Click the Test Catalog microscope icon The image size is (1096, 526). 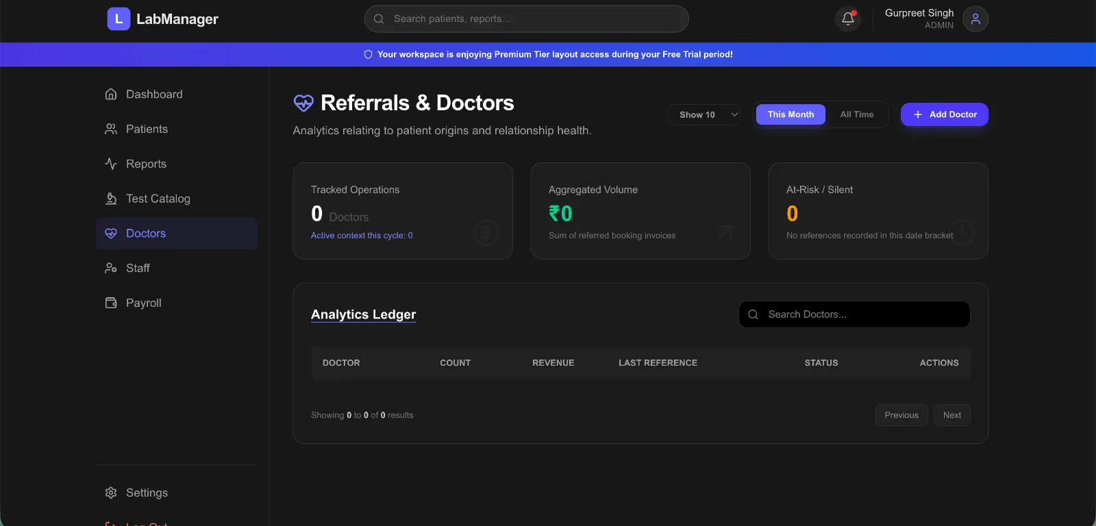point(111,199)
